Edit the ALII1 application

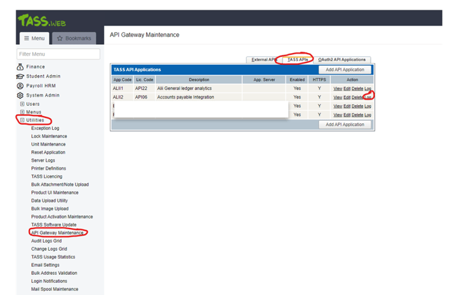[x=347, y=88]
